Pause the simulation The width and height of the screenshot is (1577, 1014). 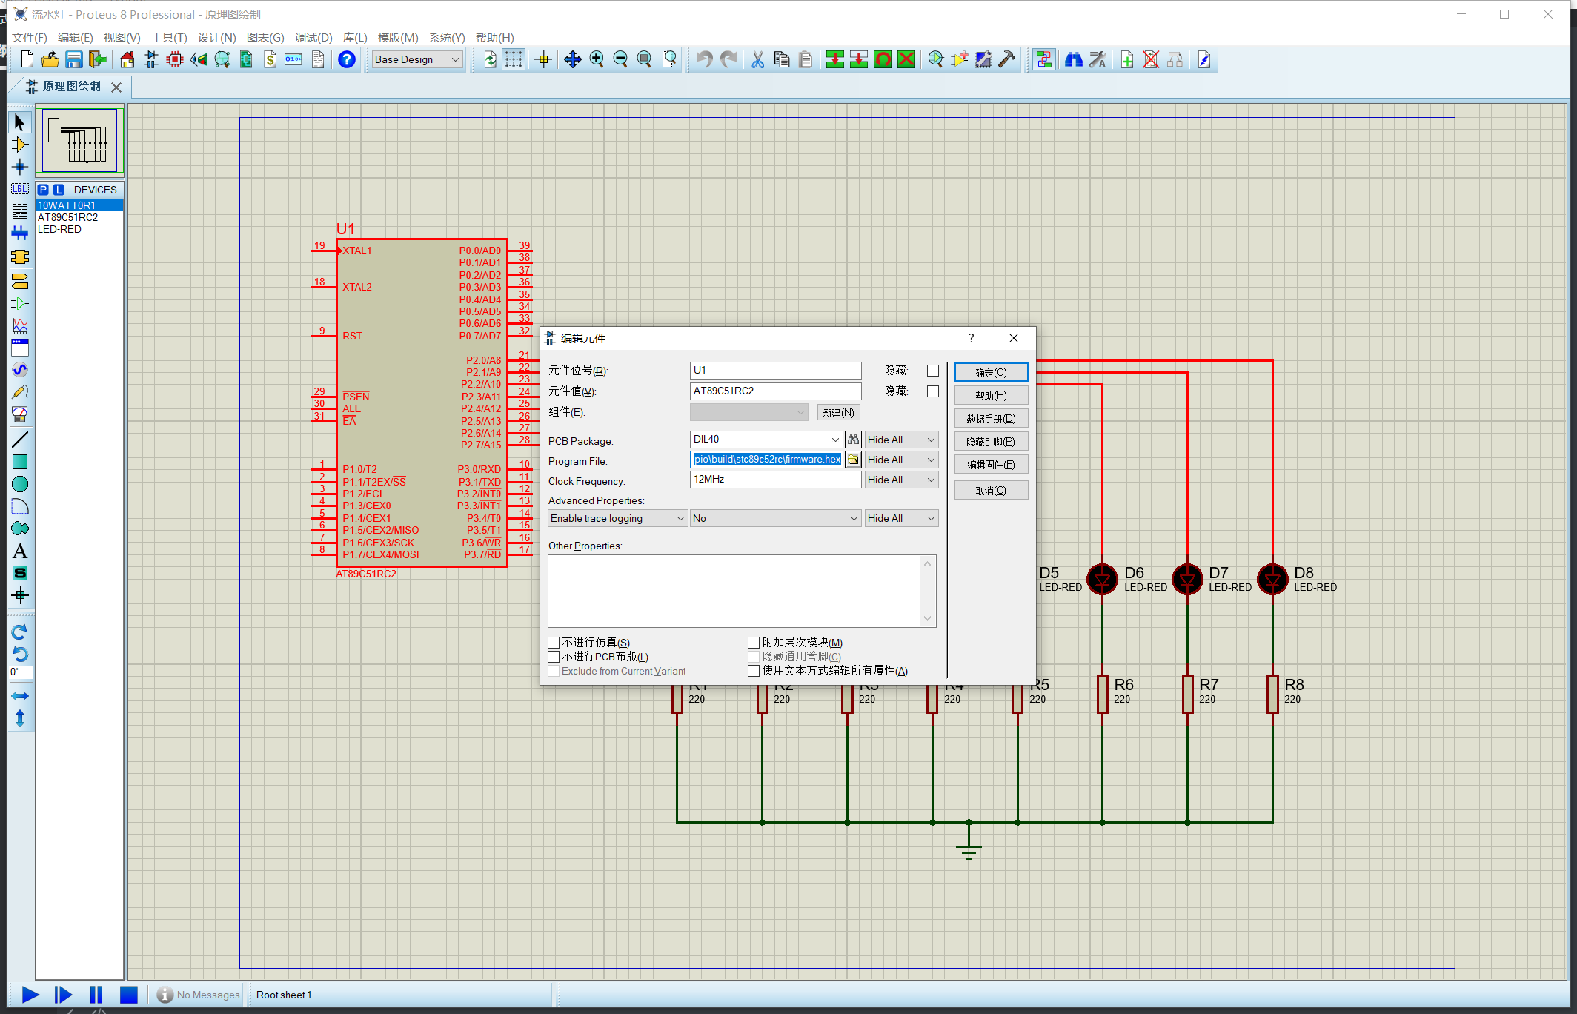coord(96,995)
